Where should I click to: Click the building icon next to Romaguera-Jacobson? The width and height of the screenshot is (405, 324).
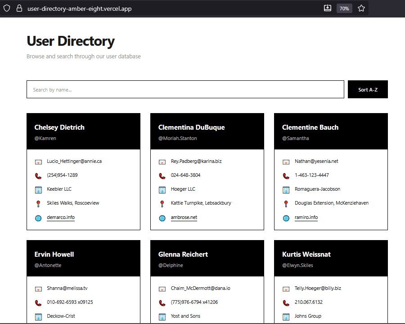pos(286,189)
